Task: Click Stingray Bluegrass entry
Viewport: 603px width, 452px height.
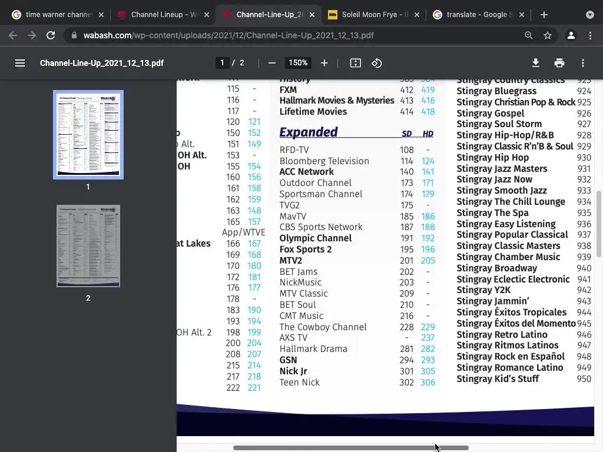Action: pos(496,91)
